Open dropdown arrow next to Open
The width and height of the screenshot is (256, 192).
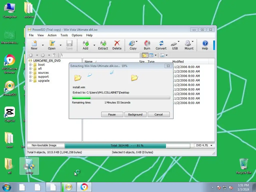[x=60, y=45]
